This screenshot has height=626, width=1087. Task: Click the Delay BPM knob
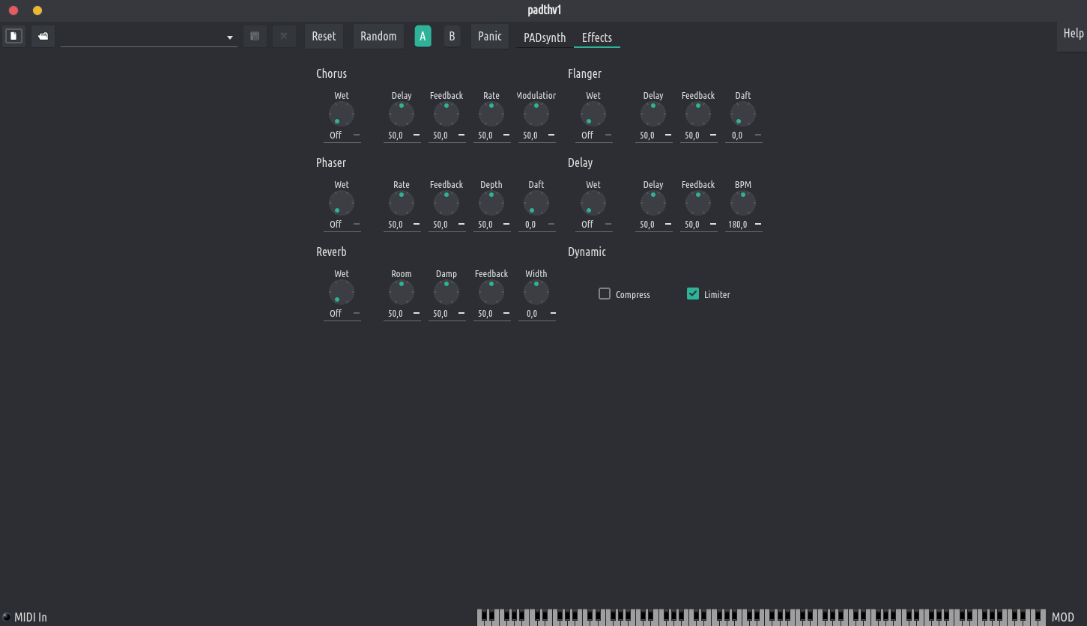[x=743, y=204]
